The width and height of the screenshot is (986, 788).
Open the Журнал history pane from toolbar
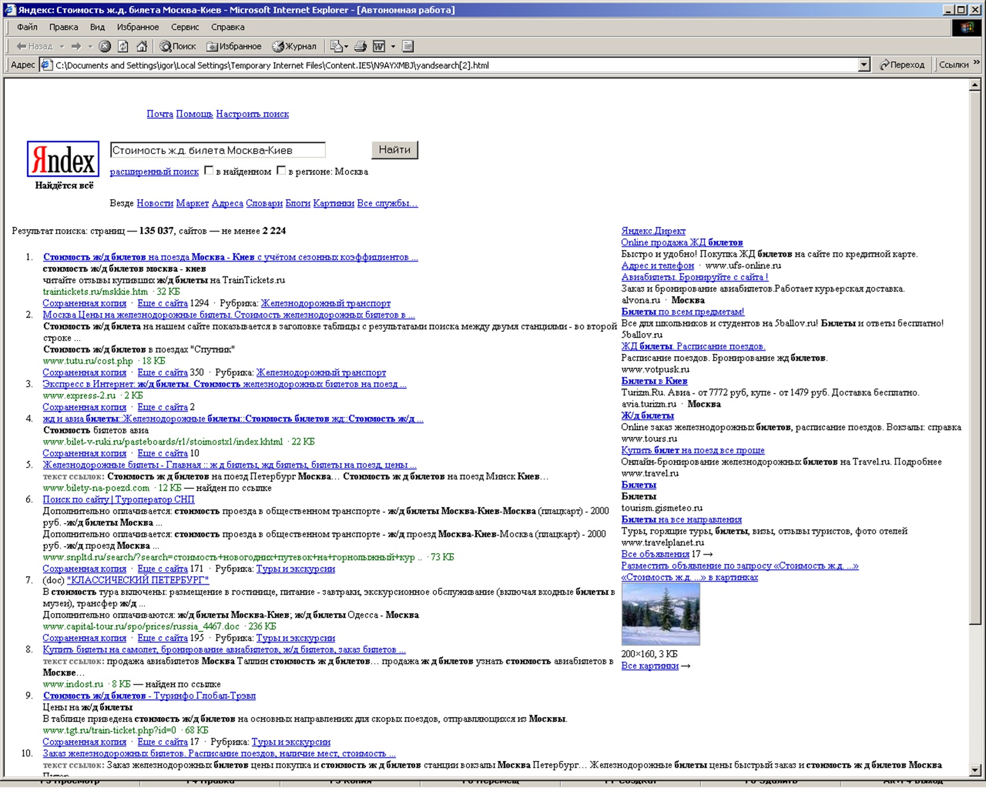[295, 46]
